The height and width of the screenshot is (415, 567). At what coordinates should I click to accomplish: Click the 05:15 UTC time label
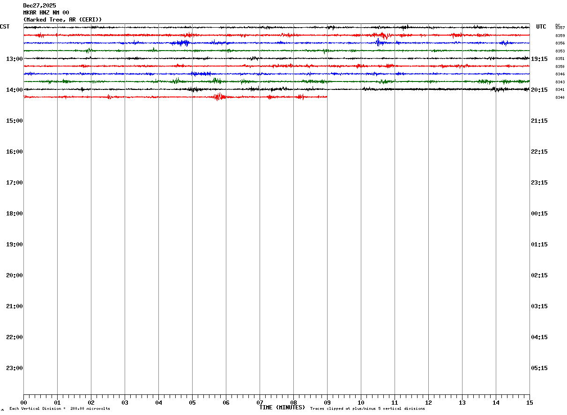click(539, 368)
